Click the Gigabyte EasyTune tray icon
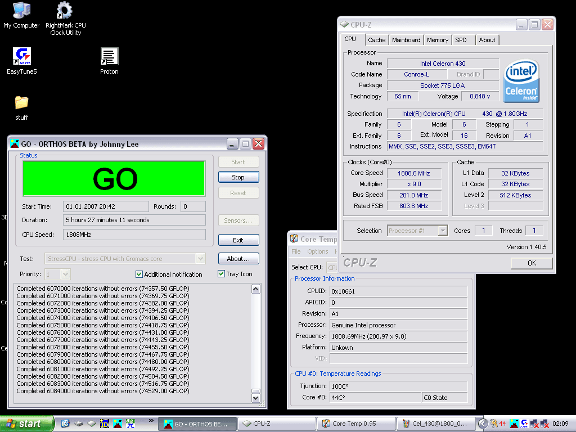 tap(524, 424)
